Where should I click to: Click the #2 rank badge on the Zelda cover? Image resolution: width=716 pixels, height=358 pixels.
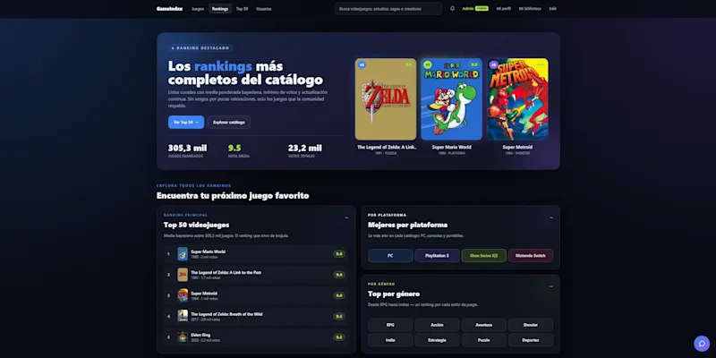[362, 64]
